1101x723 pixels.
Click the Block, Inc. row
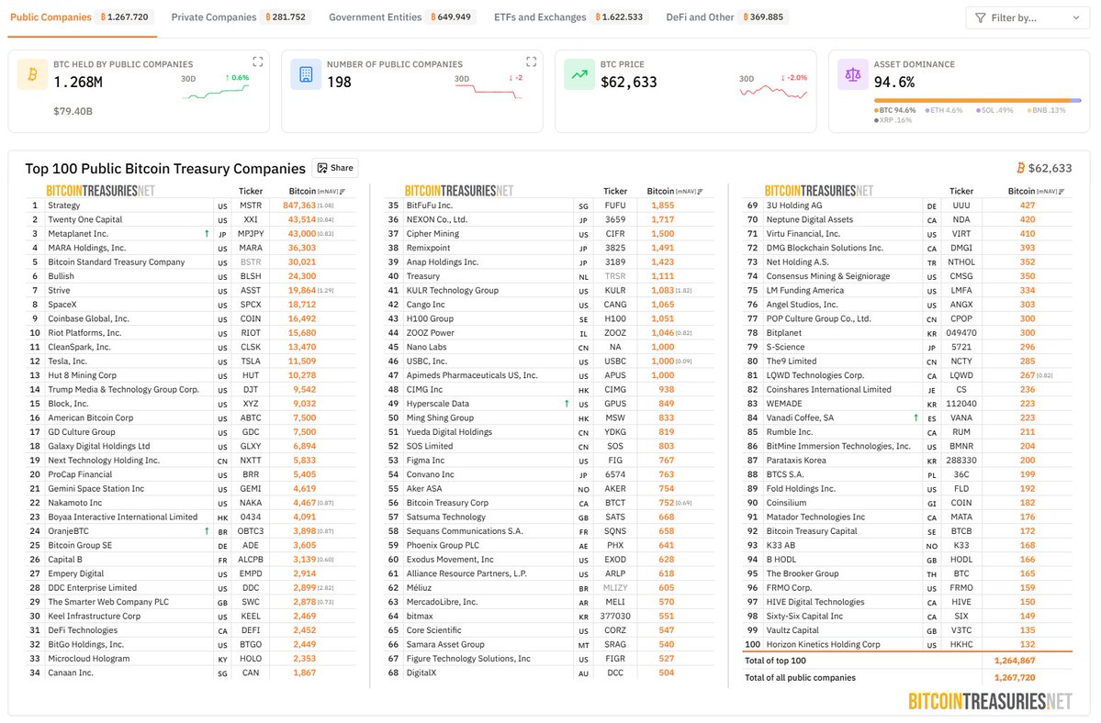coord(191,403)
